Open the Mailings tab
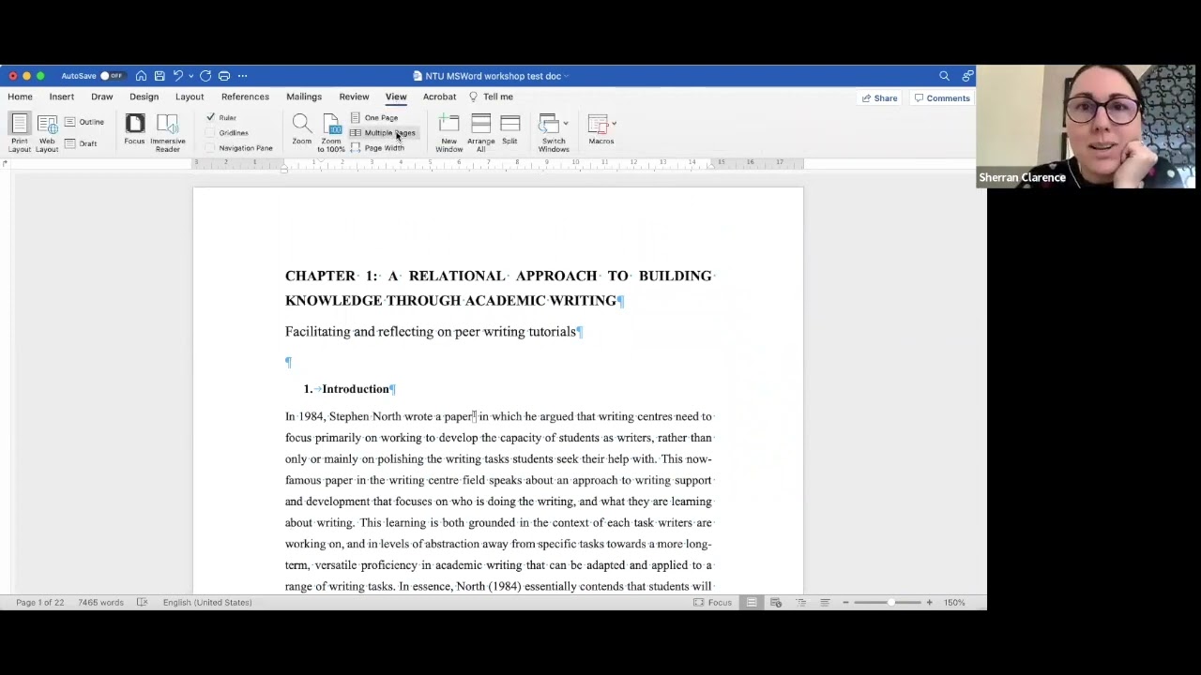 (x=303, y=97)
